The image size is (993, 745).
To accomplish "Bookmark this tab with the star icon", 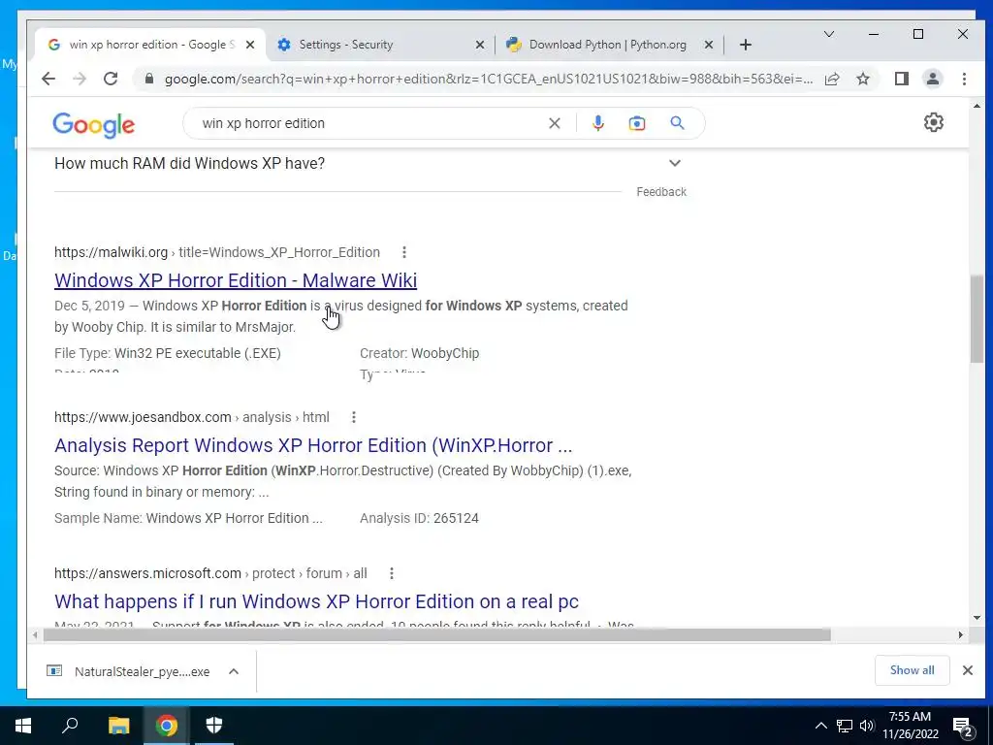I will (x=862, y=79).
